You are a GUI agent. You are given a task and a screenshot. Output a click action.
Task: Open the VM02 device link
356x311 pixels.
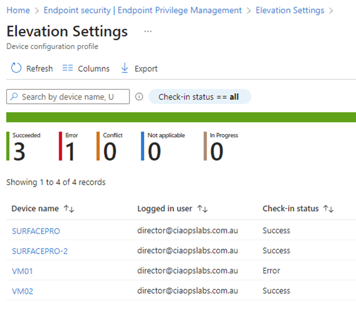pos(23,291)
